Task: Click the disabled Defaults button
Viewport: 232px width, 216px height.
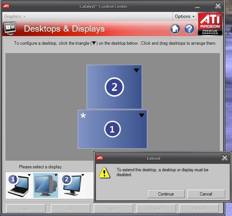Action: point(199,209)
